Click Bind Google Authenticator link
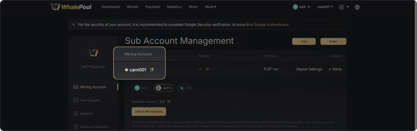 pyautogui.click(x=267, y=25)
